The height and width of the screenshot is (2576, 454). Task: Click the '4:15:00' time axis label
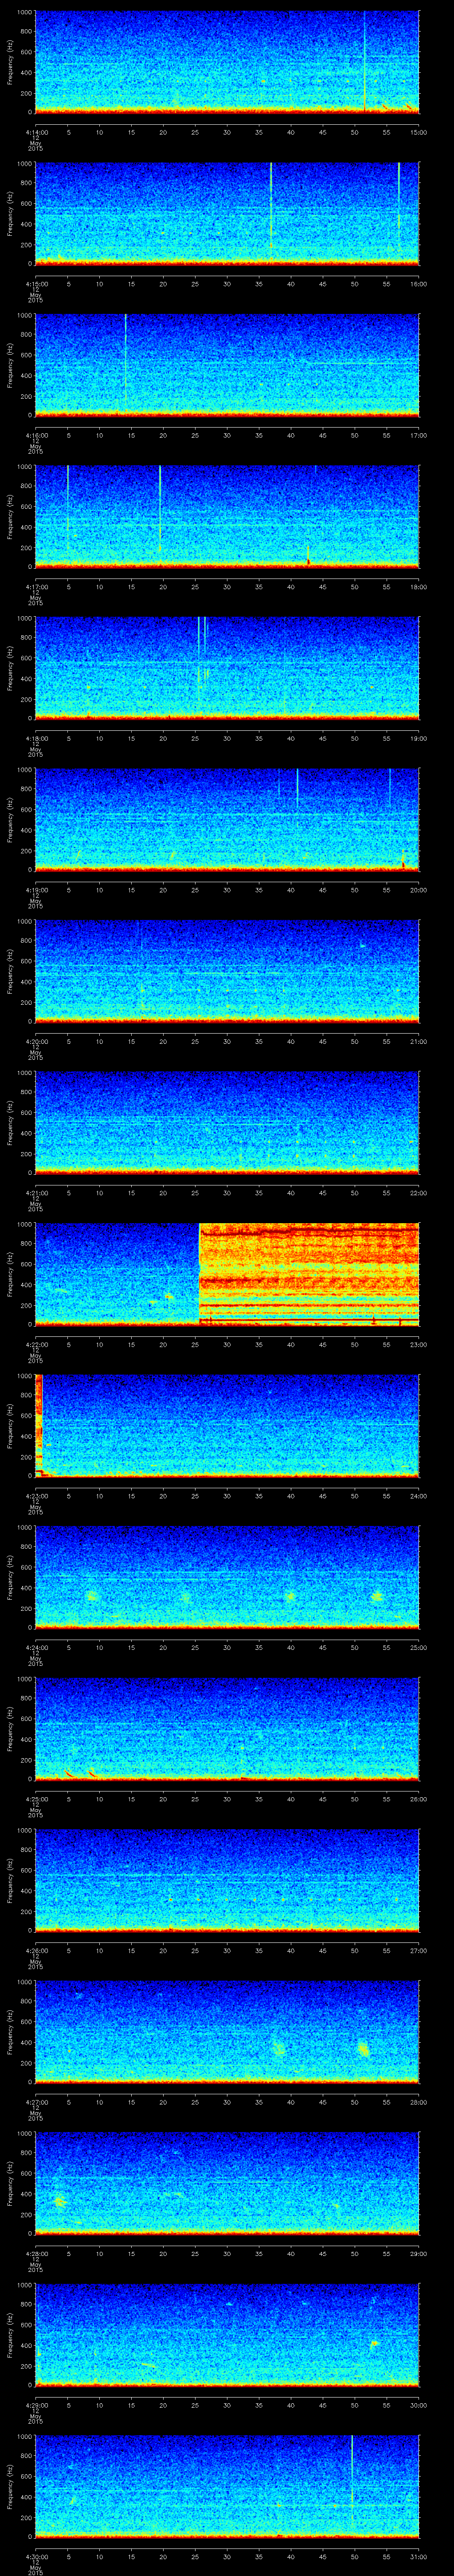tap(36, 284)
